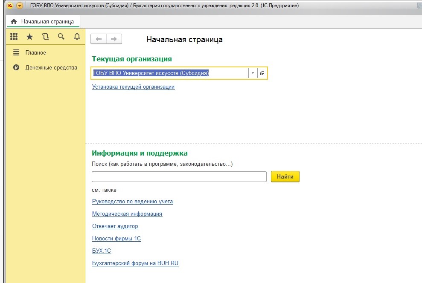Open the Денежные средства section

[x=51, y=68]
